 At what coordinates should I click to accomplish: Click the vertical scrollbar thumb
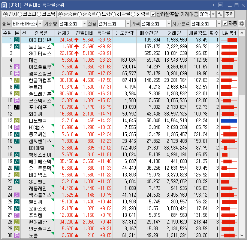242,66
